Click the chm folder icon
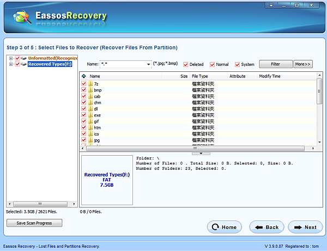 click(90, 102)
